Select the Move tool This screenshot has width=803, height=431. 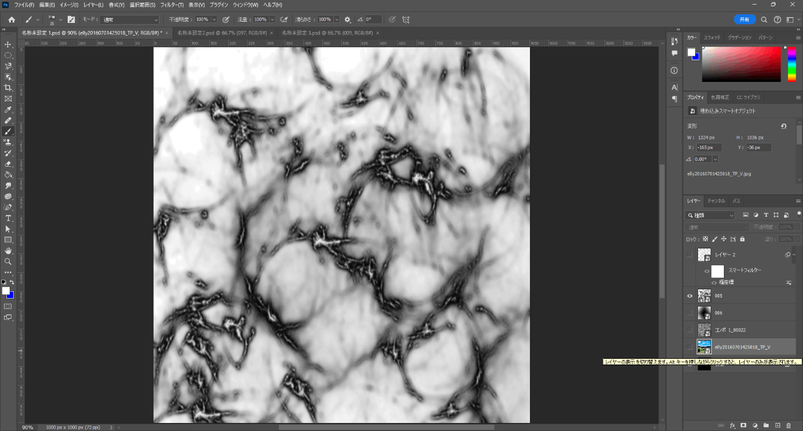tap(8, 45)
